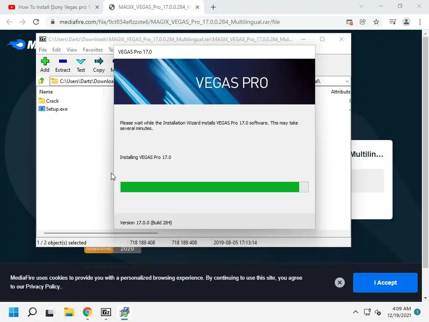
Task: Run Test from the 7-Zip toolbar
Action: coord(81,65)
